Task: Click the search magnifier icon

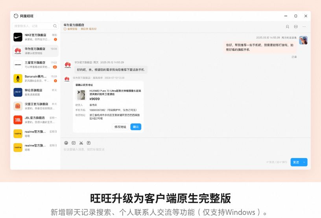Action: click(55, 26)
